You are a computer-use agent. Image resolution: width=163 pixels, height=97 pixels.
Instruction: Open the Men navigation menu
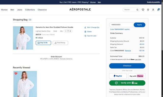tap(12, 10)
